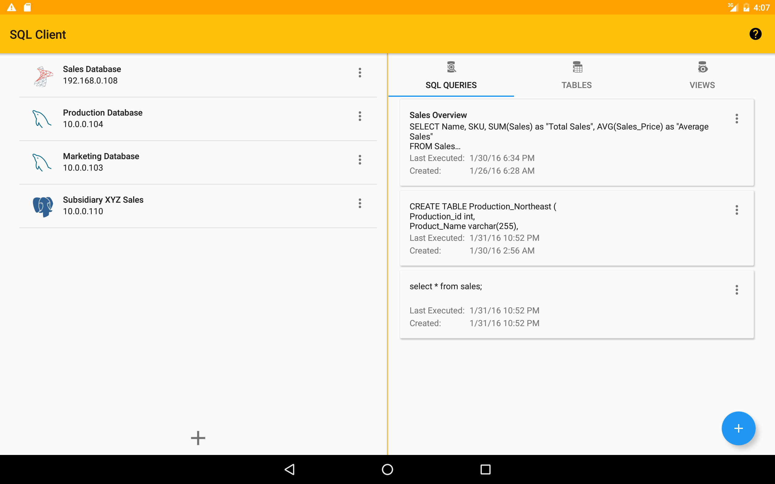
Task: Switch to the Views tab
Action: (702, 76)
